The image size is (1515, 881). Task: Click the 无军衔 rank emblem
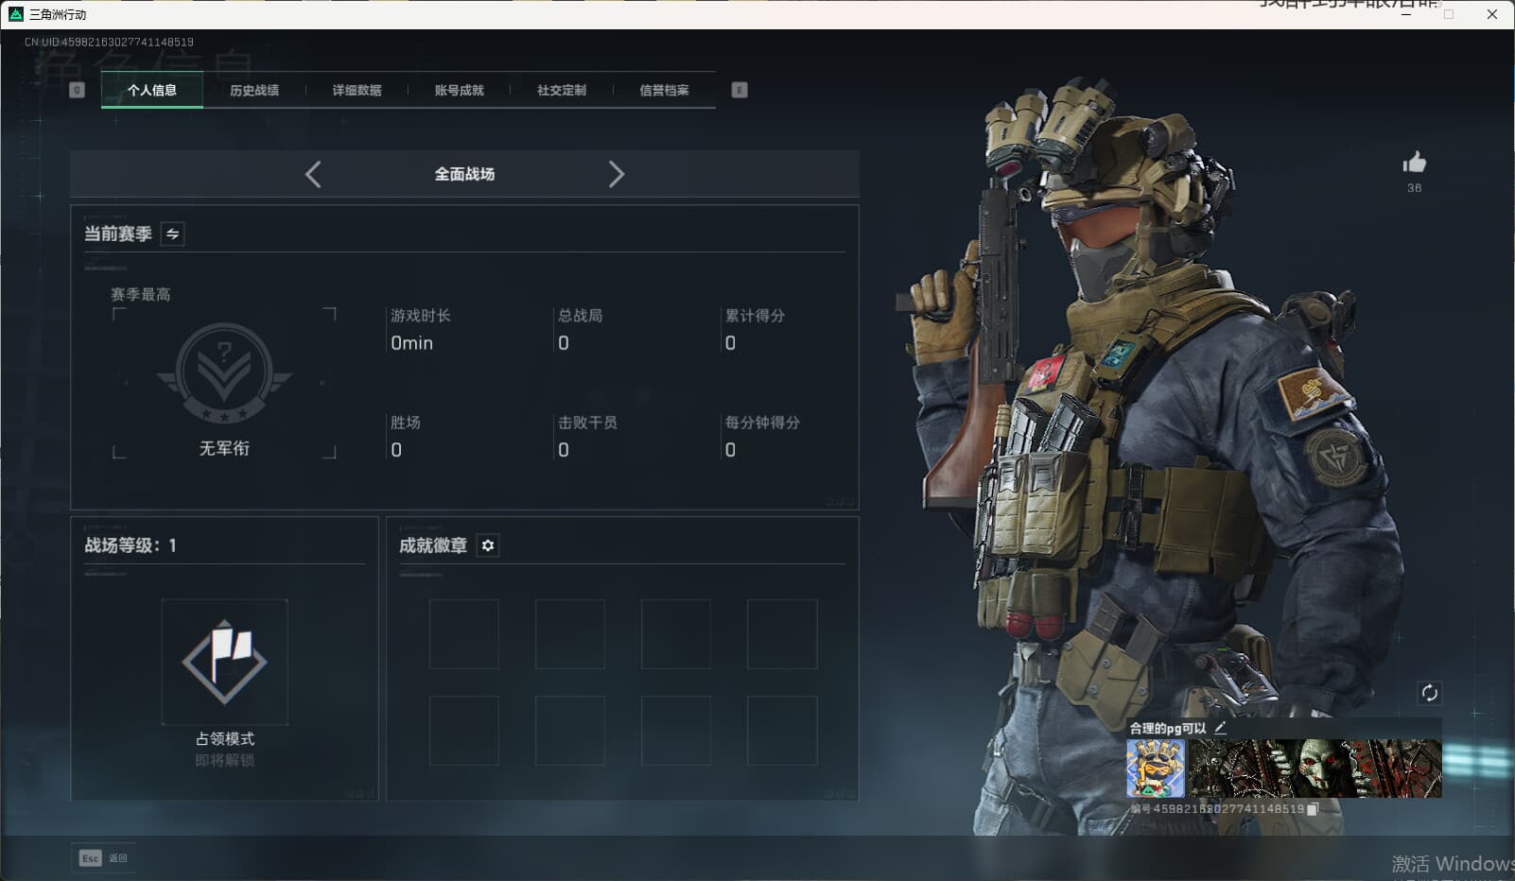click(x=224, y=373)
